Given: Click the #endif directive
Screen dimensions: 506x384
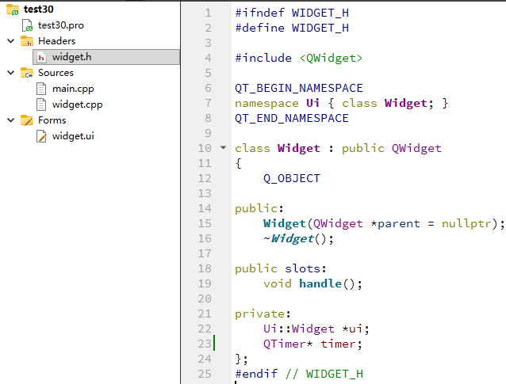Looking at the screenshot, I should (x=256, y=374).
